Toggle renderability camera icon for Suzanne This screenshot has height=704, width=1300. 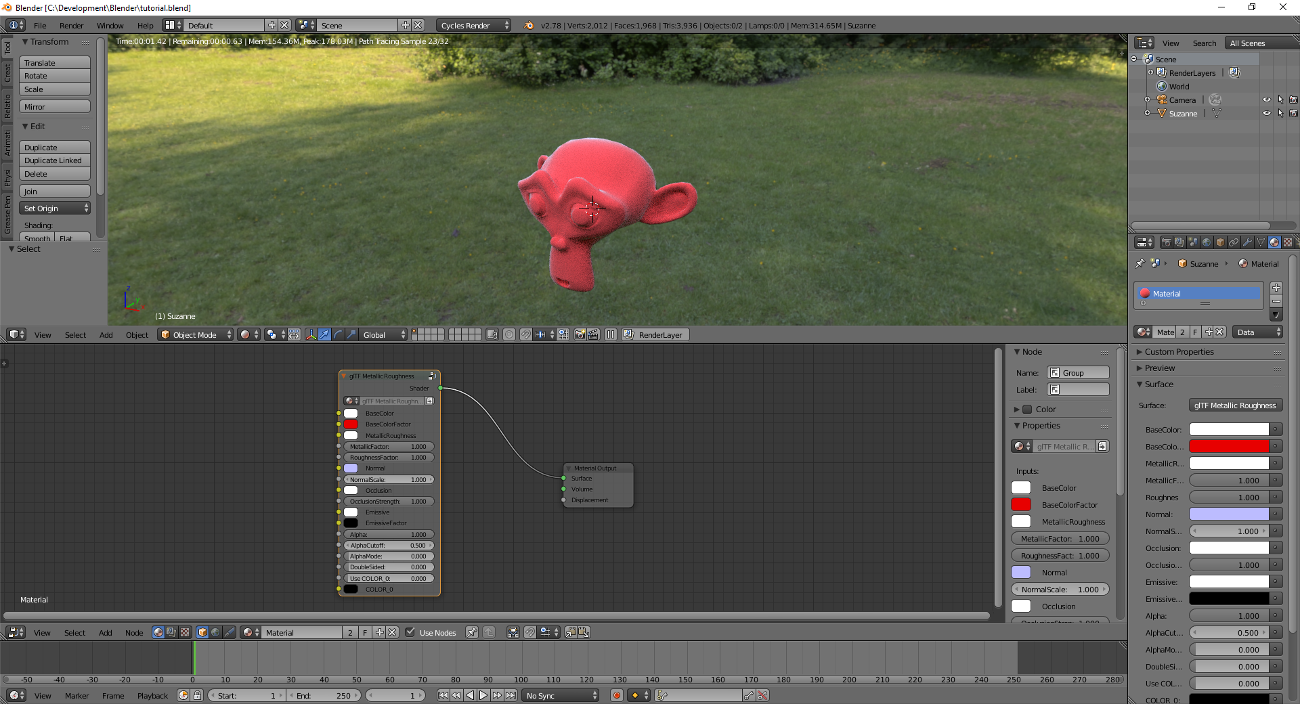pyautogui.click(x=1293, y=113)
